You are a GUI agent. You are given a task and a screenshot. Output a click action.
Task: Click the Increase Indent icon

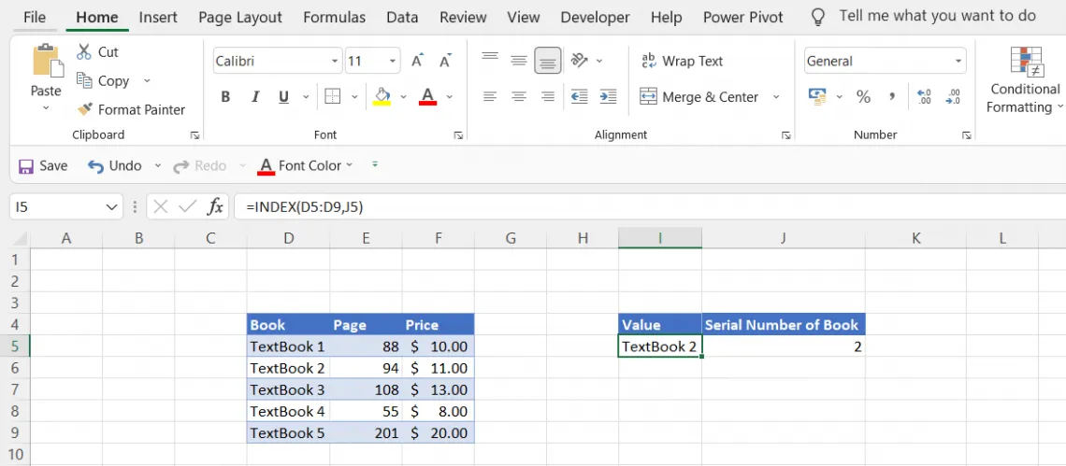coord(608,96)
